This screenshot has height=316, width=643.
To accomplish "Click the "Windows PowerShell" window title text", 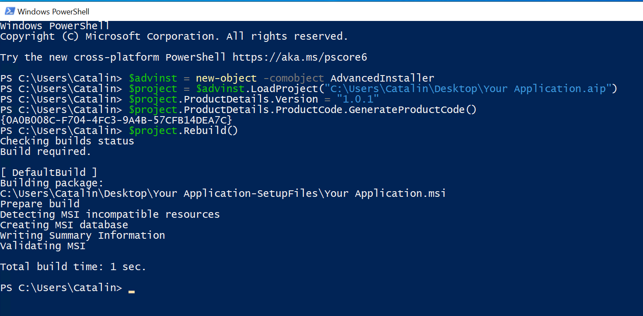I will pyautogui.click(x=53, y=11).
